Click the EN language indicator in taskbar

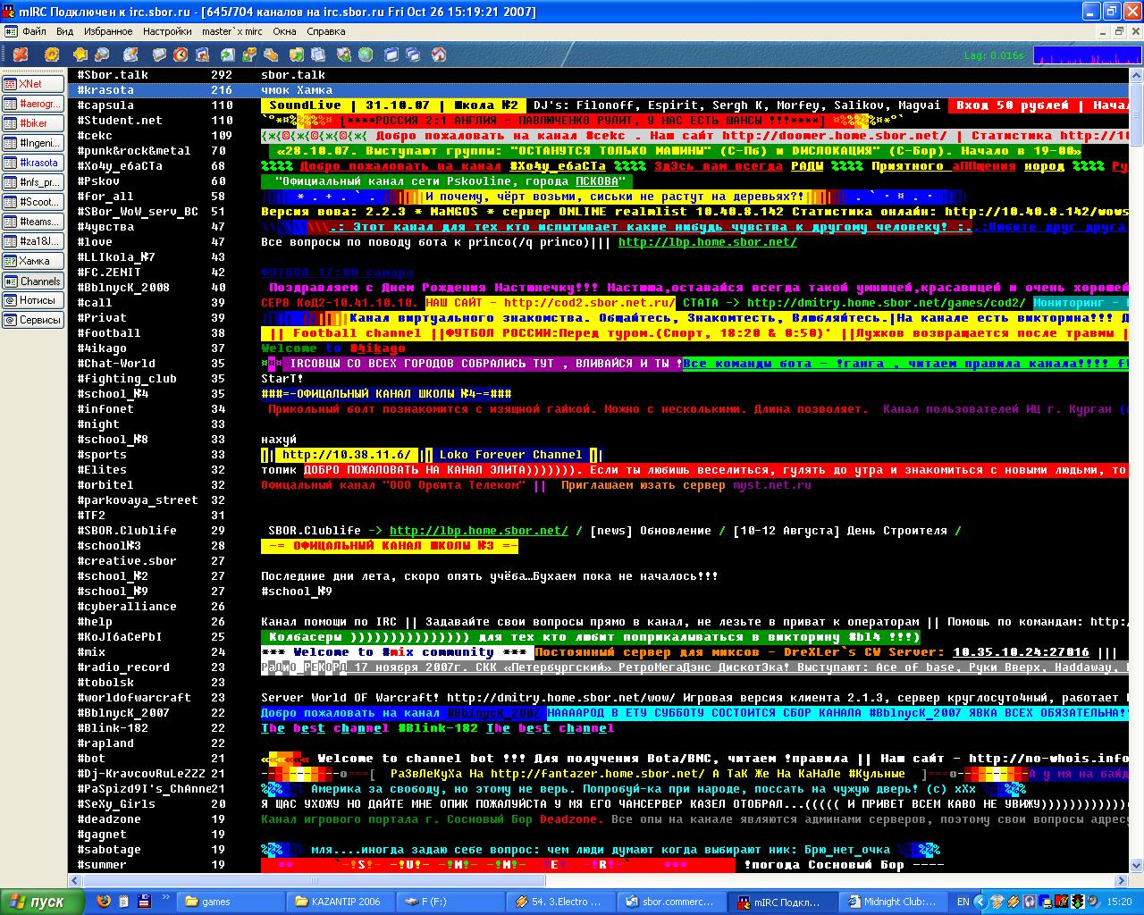(x=963, y=902)
